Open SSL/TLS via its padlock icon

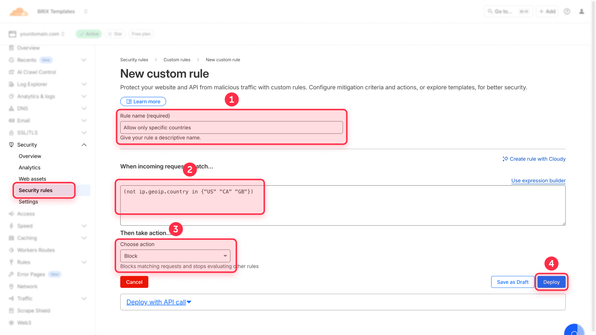tap(11, 132)
